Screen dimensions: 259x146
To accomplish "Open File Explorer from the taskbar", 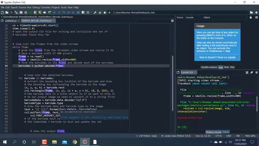I will click(55, 142).
